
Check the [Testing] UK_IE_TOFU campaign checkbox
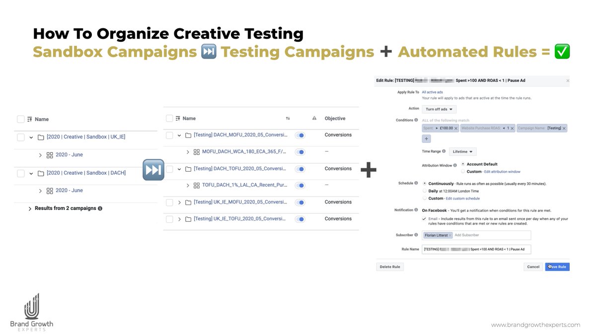coord(169,219)
